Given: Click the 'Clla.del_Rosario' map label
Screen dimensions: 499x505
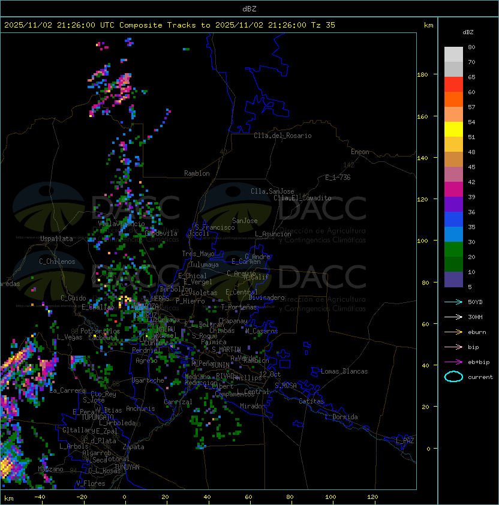Looking at the screenshot, I should [282, 136].
